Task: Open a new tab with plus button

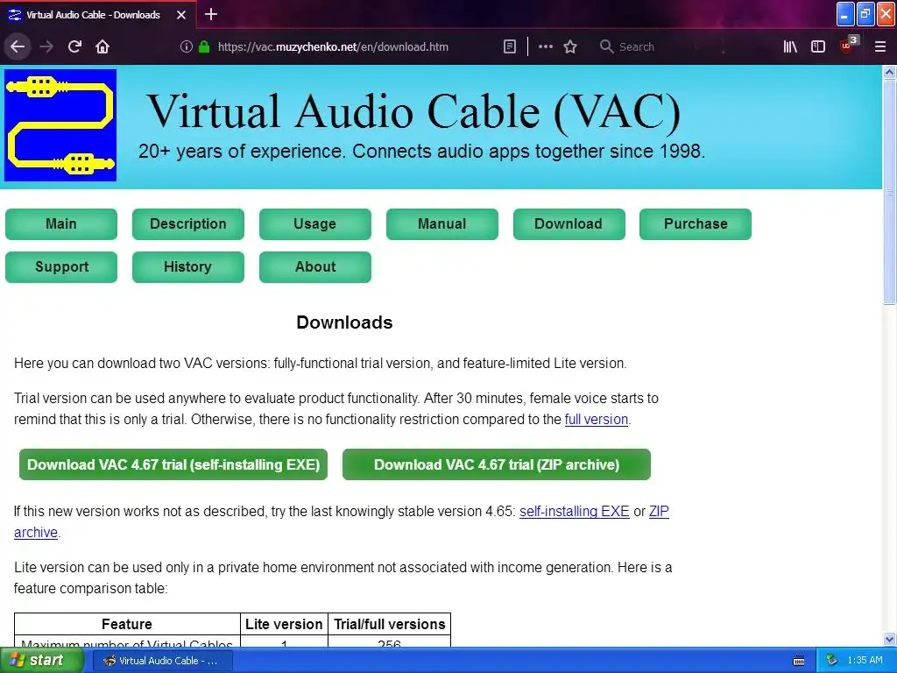Action: click(210, 14)
